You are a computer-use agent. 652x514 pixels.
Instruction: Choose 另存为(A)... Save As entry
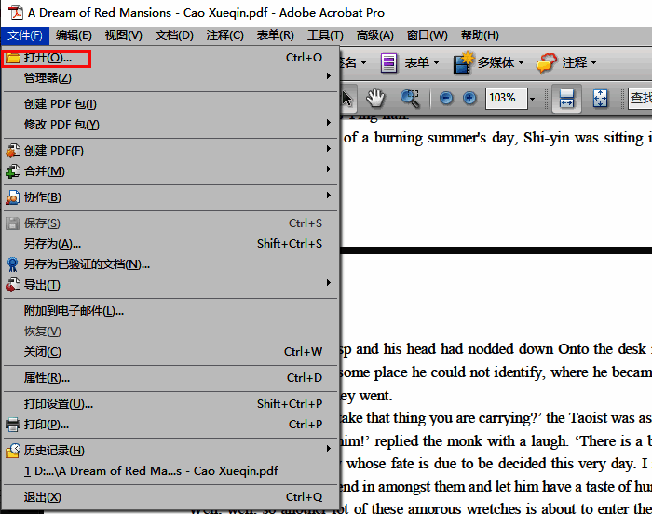(53, 244)
